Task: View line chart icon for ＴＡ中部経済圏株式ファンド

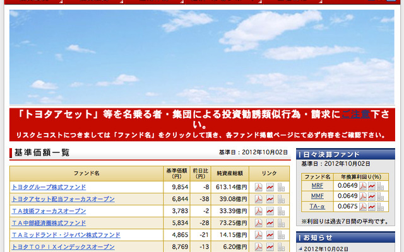Action: click(270, 223)
